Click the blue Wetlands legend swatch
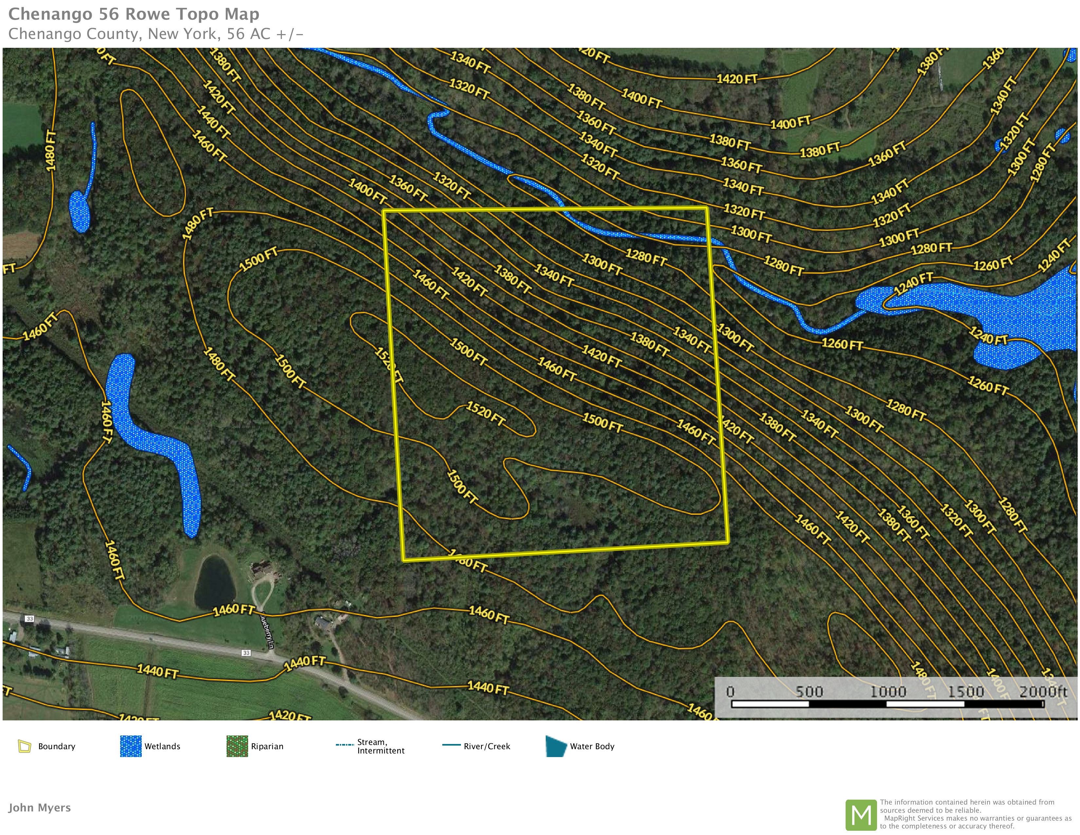The width and height of the screenshot is (1080, 835). click(131, 746)
